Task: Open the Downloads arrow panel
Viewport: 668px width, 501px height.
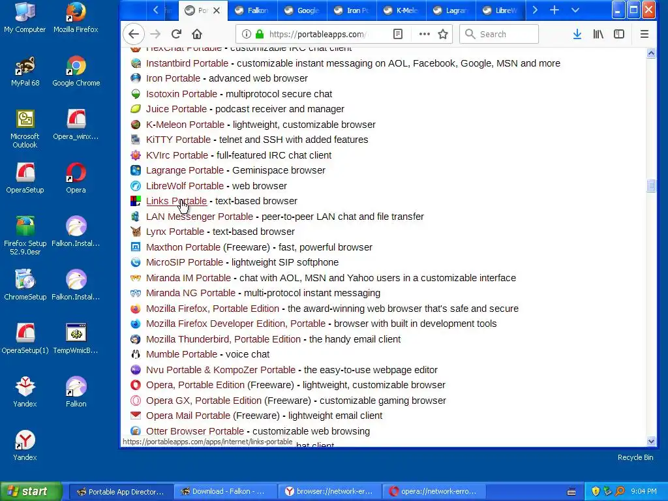Action: pyautogui.click(x=577, y=34)
